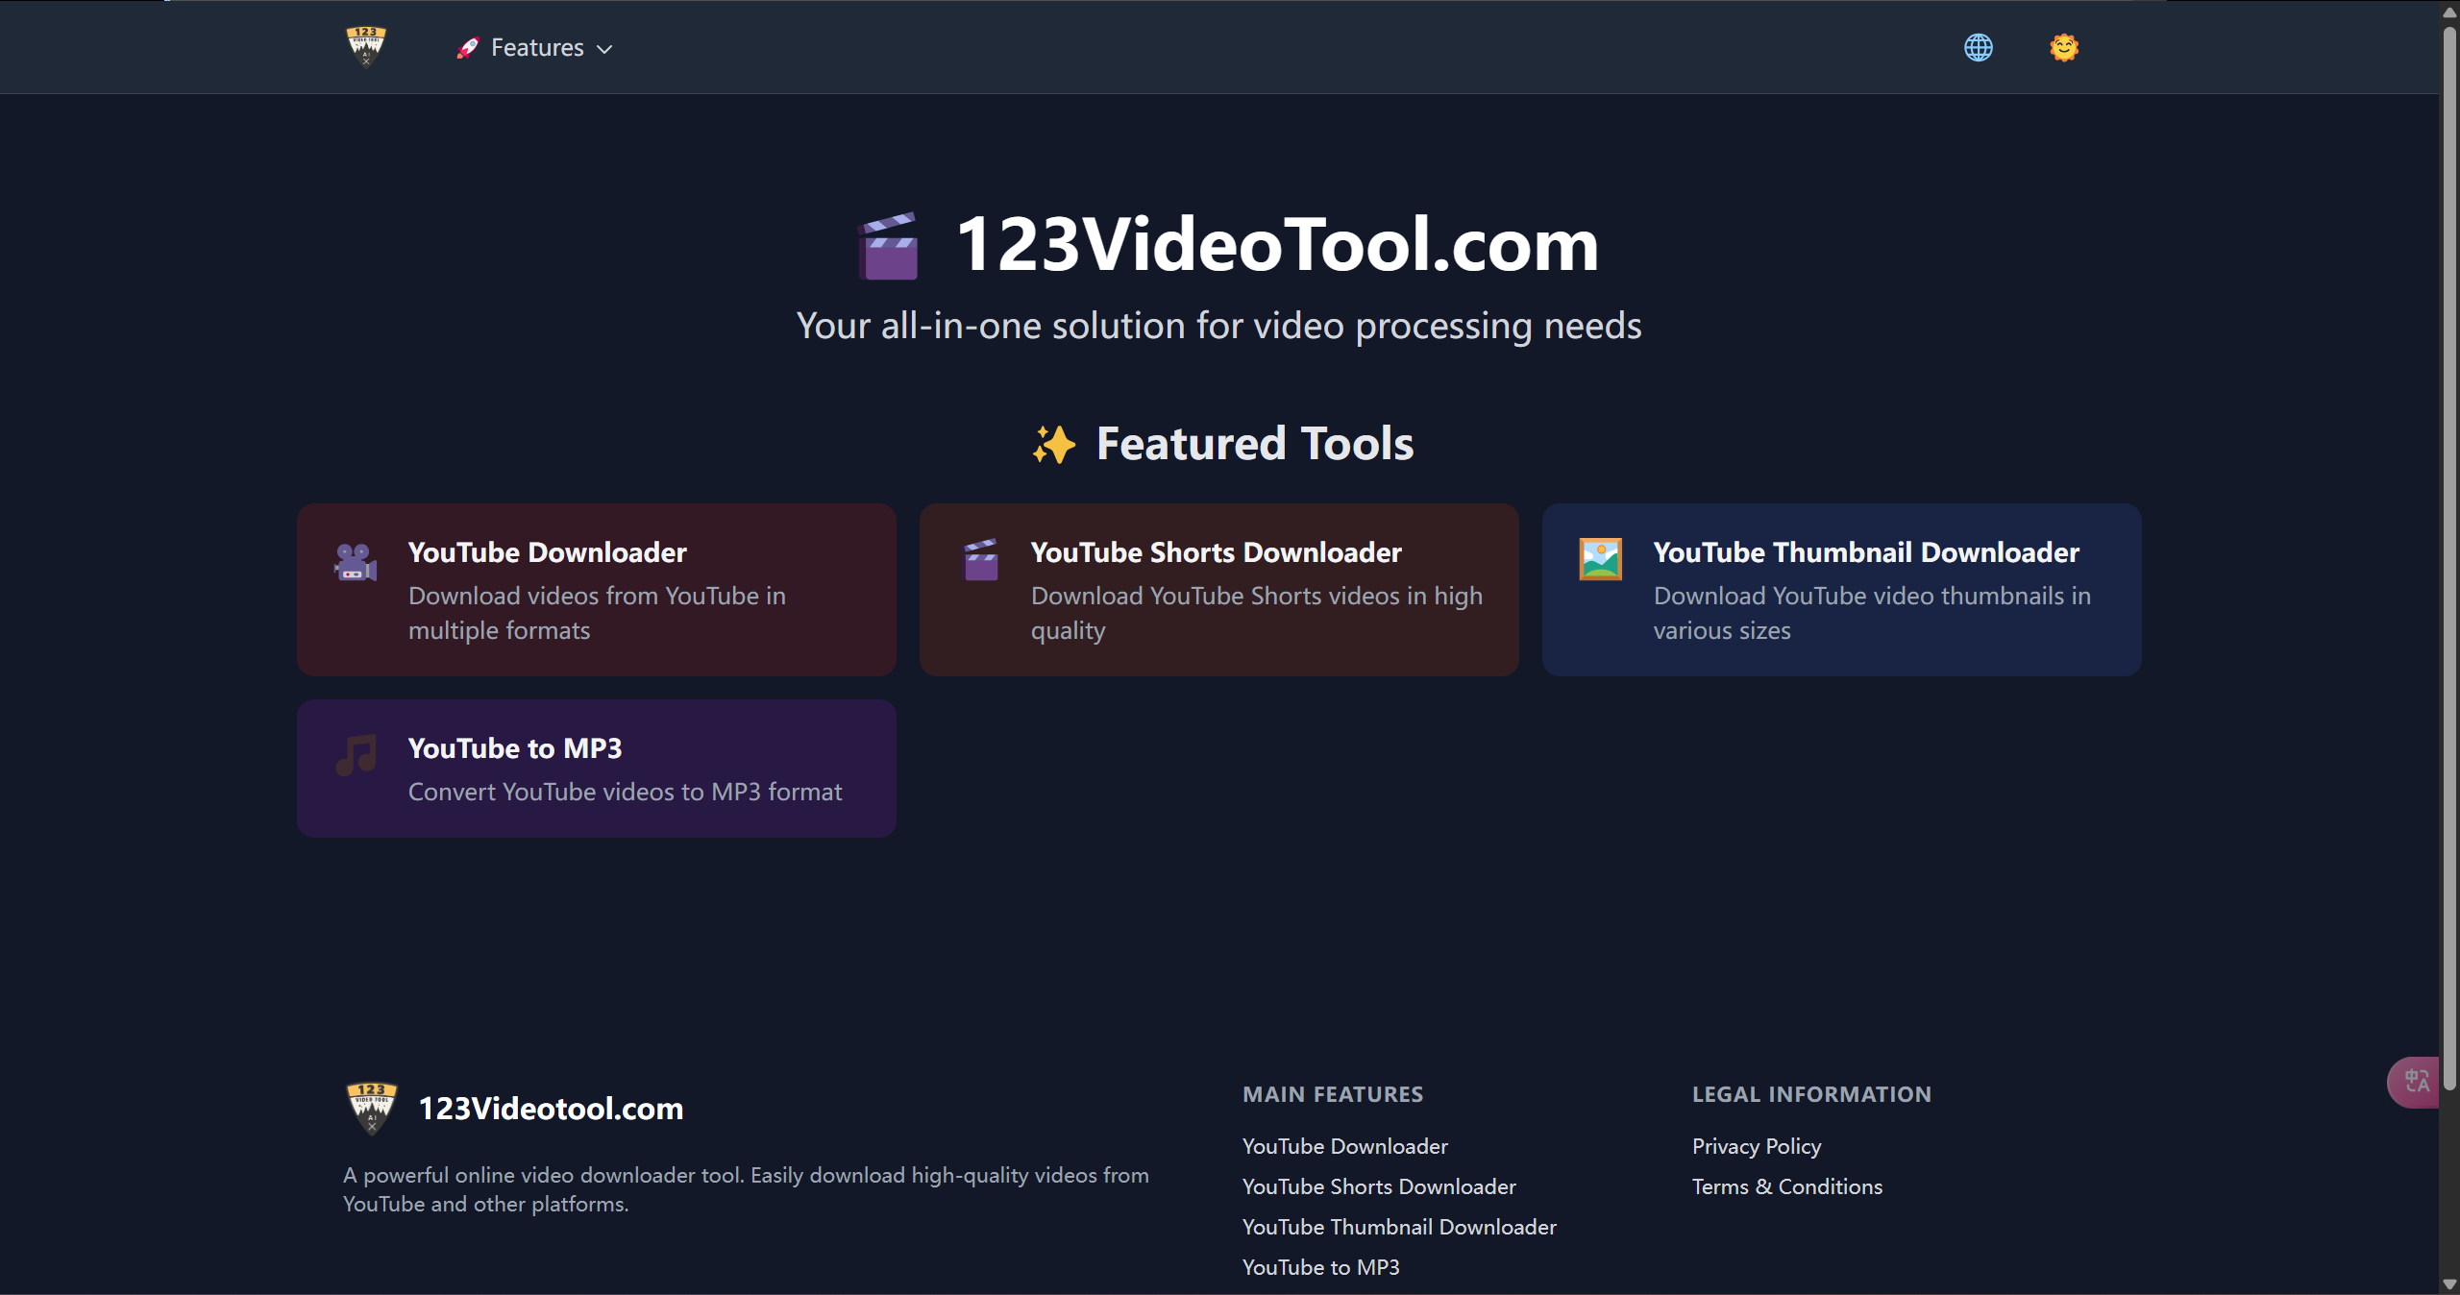Toggle dark mode with the sun icon
The width and height of the screenshot is (2460, 1295).
[2064, 47]
